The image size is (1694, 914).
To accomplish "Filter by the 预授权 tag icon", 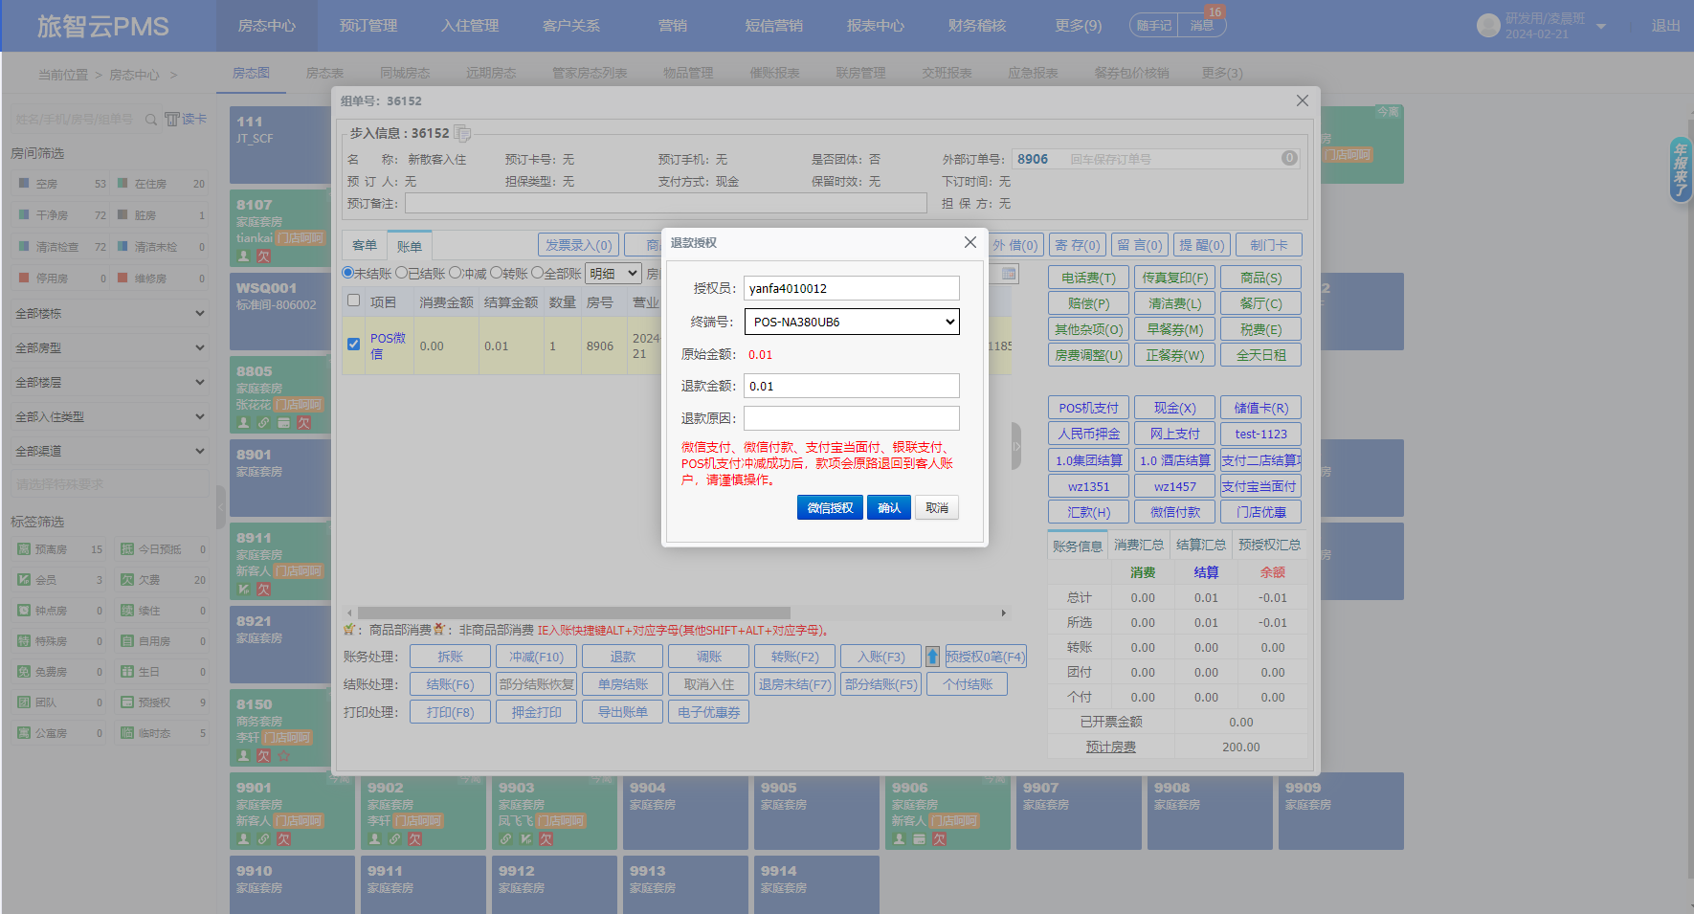I will pos(127,702).
